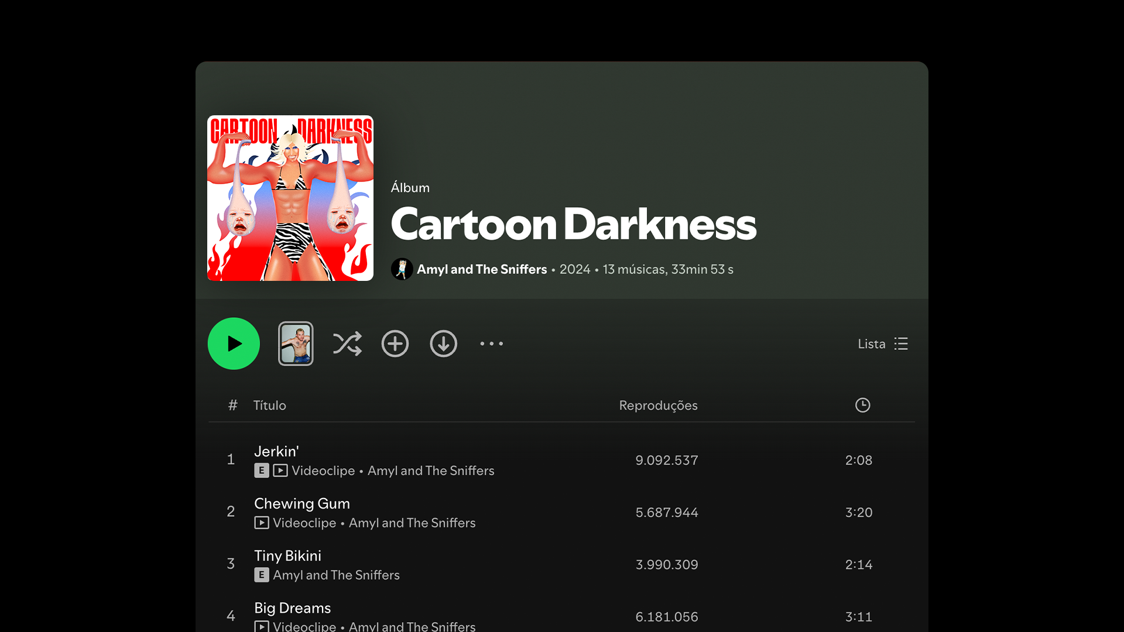Click the duration 2:08
1124x632 pixels.
(x=859, y=461)
